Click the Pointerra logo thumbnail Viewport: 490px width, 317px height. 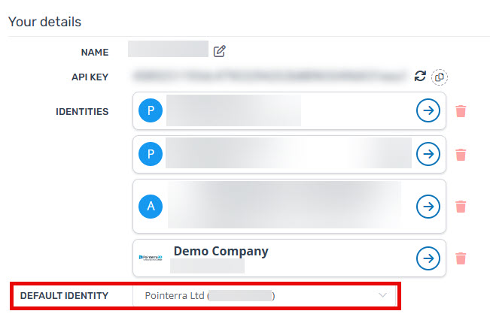[151, 258]
